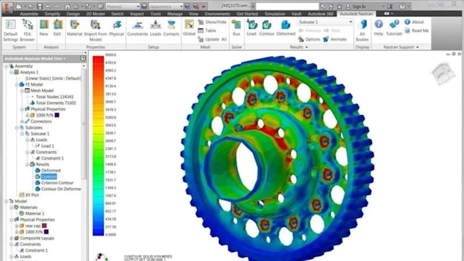Image resolution: width=464 pixels, height=261 pixels.
Task: Click the rear cap color swatch
Action: (x=44, y=226)
